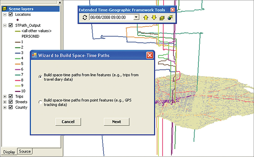This screenshot has width=254, height=157.
Task: Select build paths from line features option
Action: [x=40, y=77]
